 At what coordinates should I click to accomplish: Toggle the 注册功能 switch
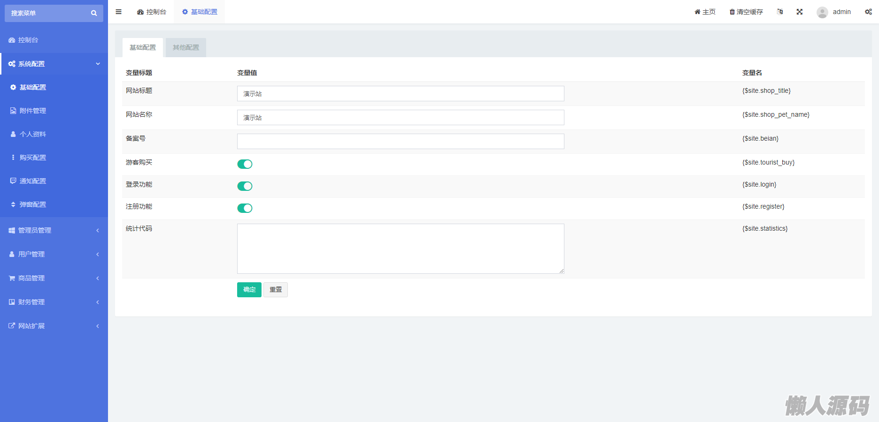(x=245, y=208)
